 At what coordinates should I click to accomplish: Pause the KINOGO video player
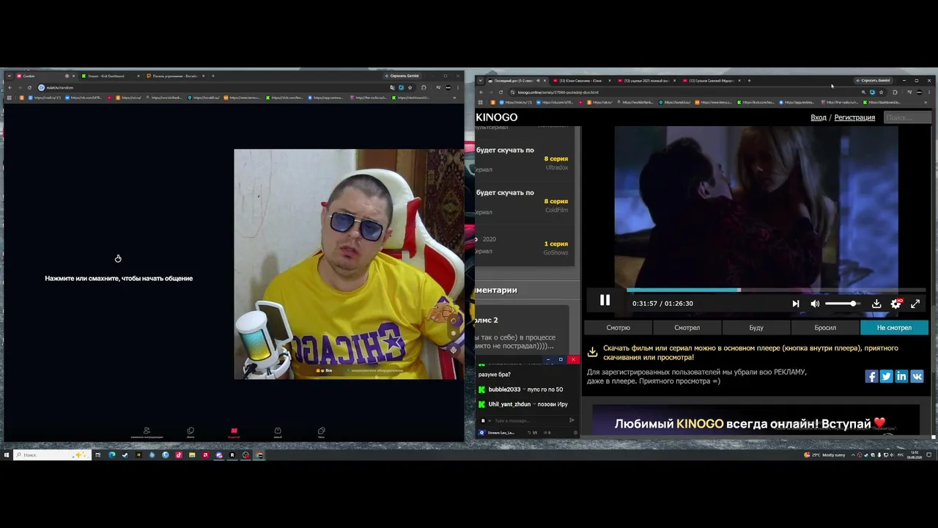(605, 300)
